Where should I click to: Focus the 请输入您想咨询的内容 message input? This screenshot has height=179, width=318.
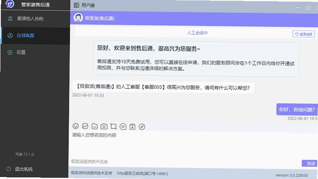194,145
